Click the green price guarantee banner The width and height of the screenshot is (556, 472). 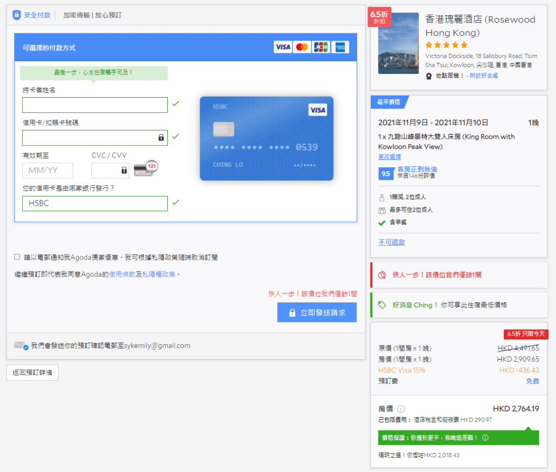pos(458,438)
